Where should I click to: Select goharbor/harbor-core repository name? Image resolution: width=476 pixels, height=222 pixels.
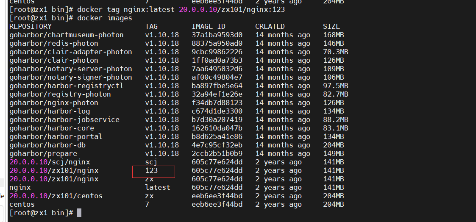52,128
